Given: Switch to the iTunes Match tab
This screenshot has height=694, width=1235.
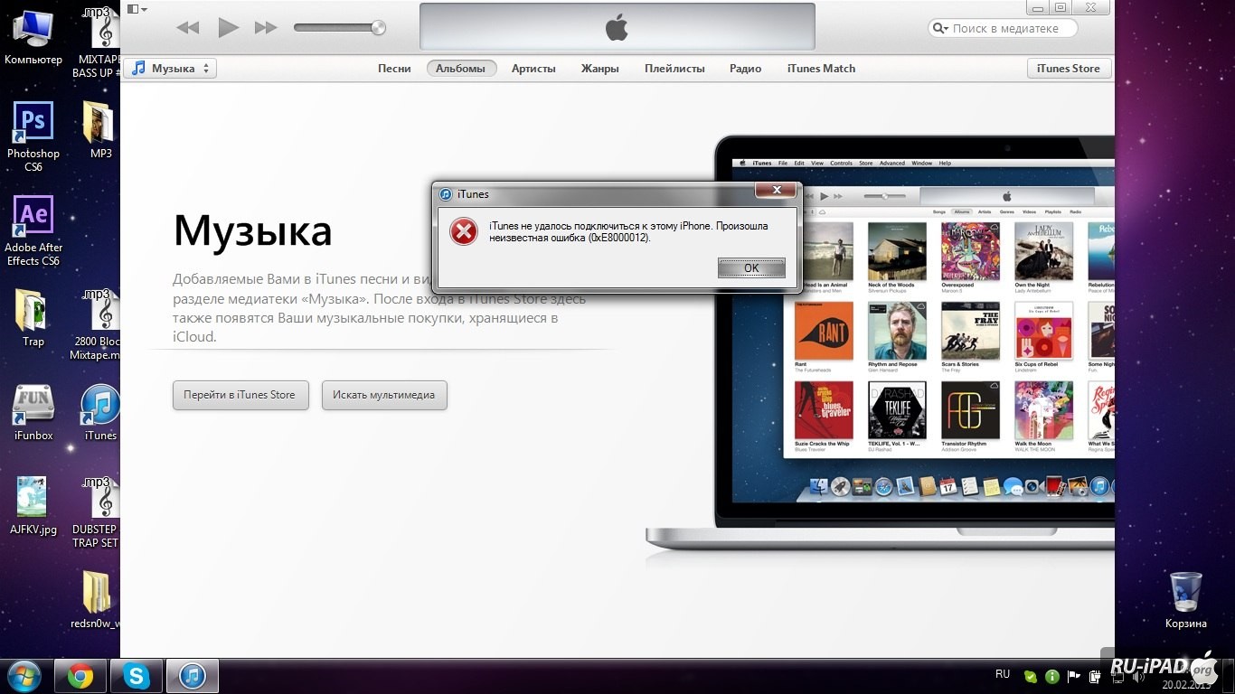Looking at the screenshot, I should [821, 69].
